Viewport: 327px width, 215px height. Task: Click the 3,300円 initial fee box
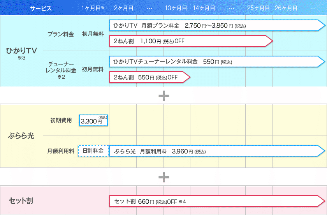(x=93, y=120)
